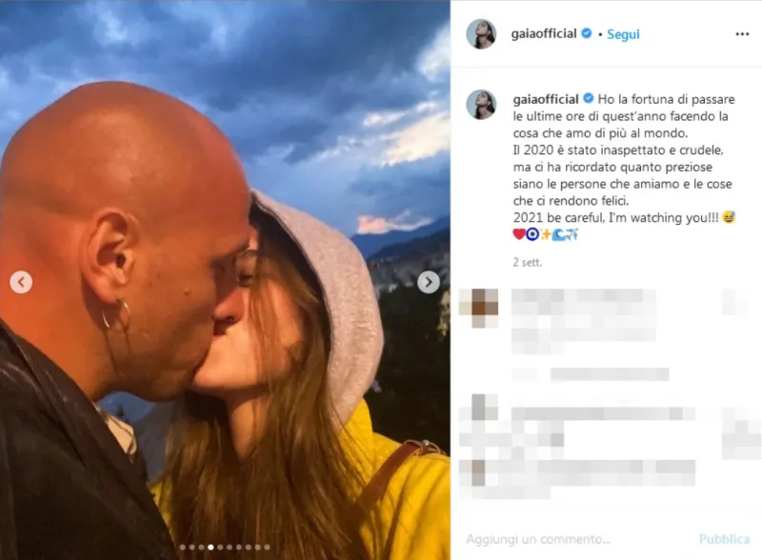
Task: Go to previous photo with left arrow
Action: (21, 282)
